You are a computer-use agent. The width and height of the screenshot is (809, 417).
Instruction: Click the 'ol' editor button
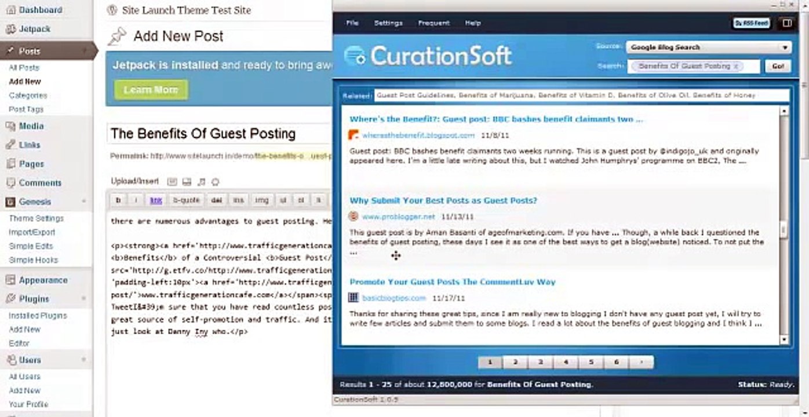[301, 200]
